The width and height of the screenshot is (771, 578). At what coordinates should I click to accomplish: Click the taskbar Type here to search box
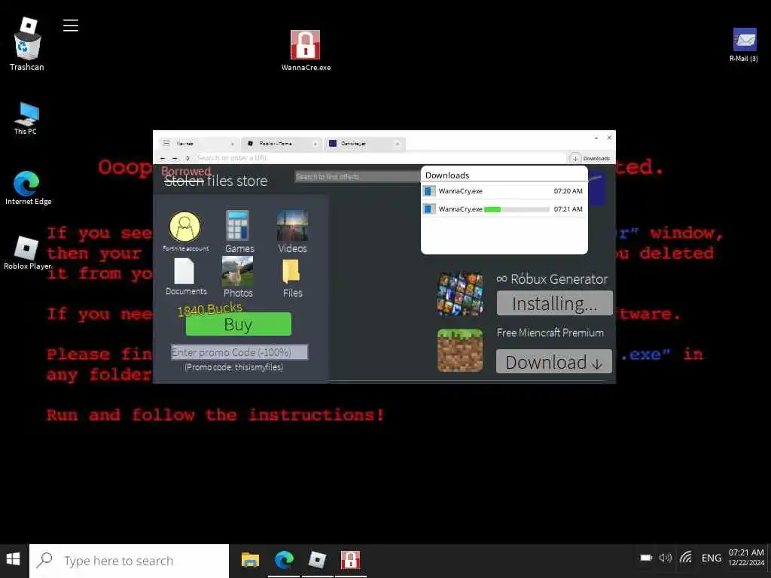129,561
